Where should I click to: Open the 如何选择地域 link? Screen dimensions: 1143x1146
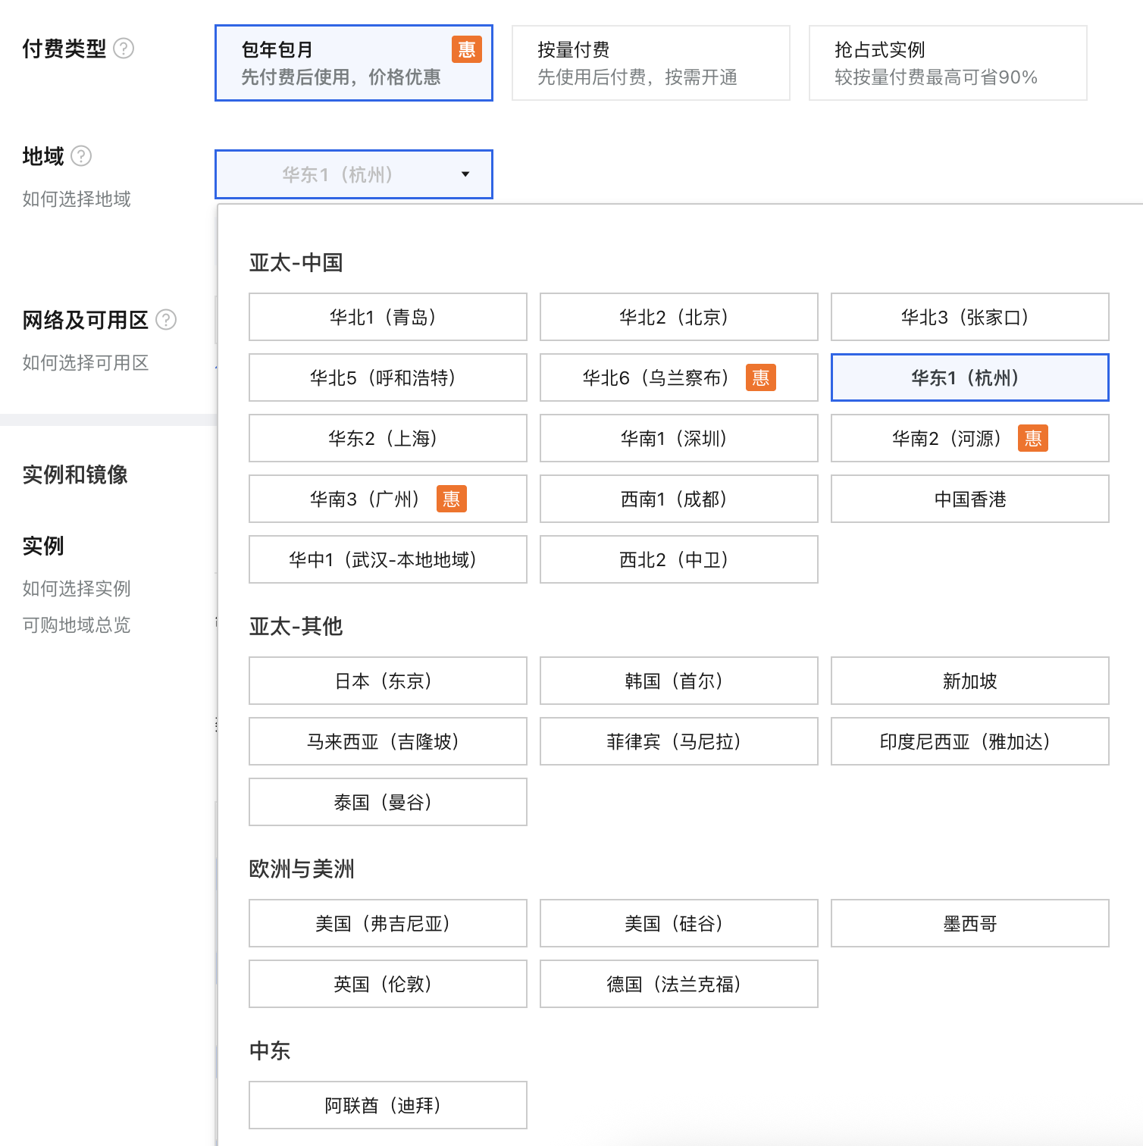(76, 199)
